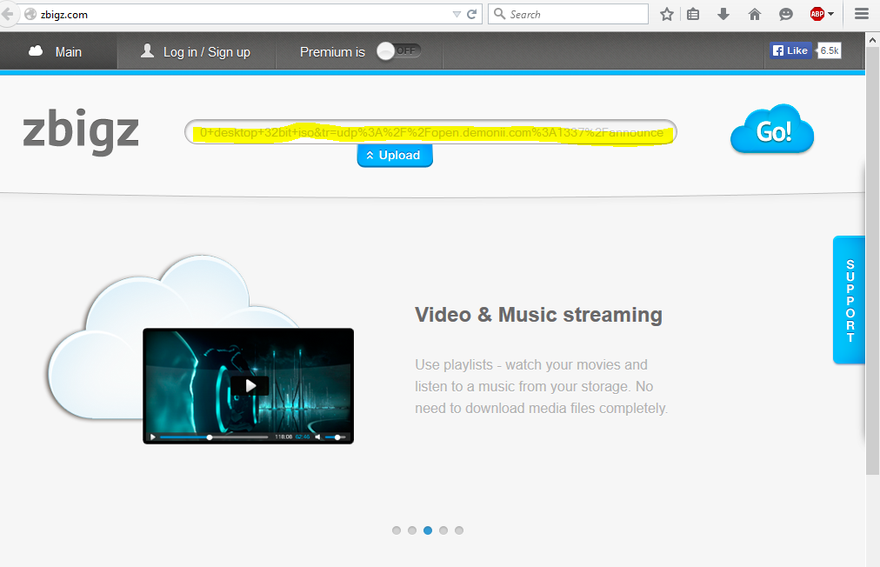Image resolution: width=880 pixels, height=567 pixels.
Task: Click the page vertical scrollbar thumb
Action: 873,261
